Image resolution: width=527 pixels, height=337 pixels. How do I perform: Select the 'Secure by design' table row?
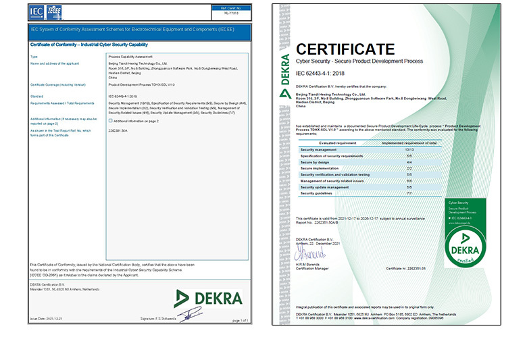click(370, 162)
